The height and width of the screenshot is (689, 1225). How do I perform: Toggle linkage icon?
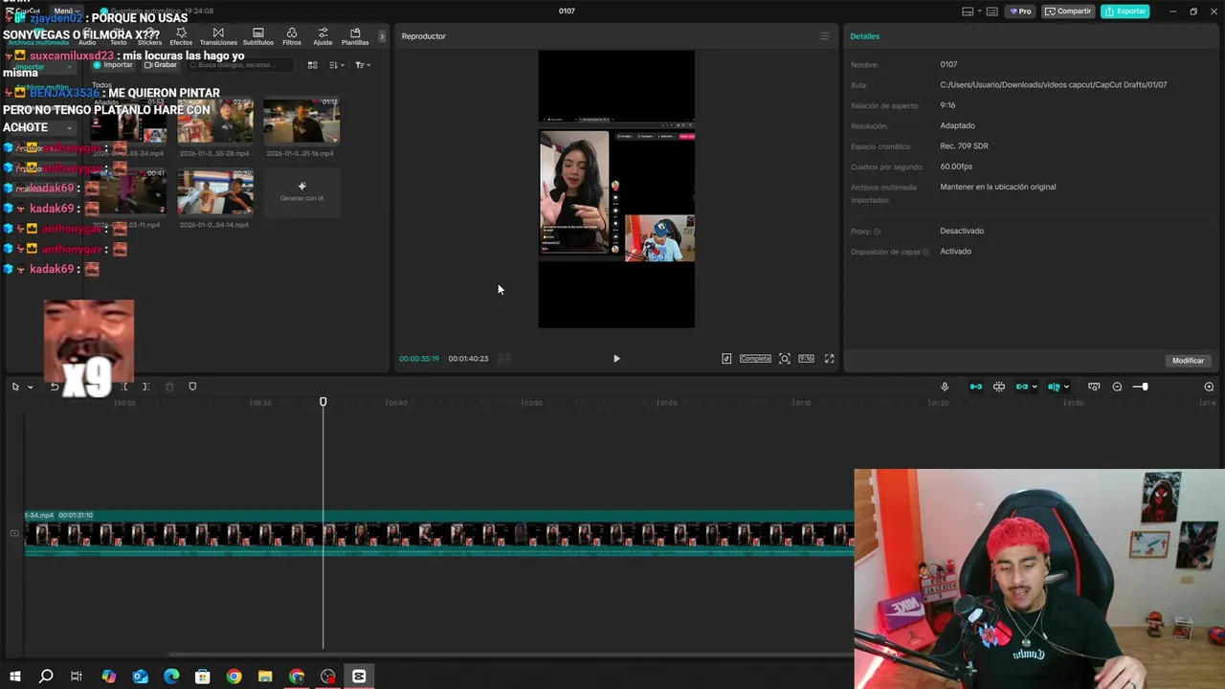pos(1021,387)
